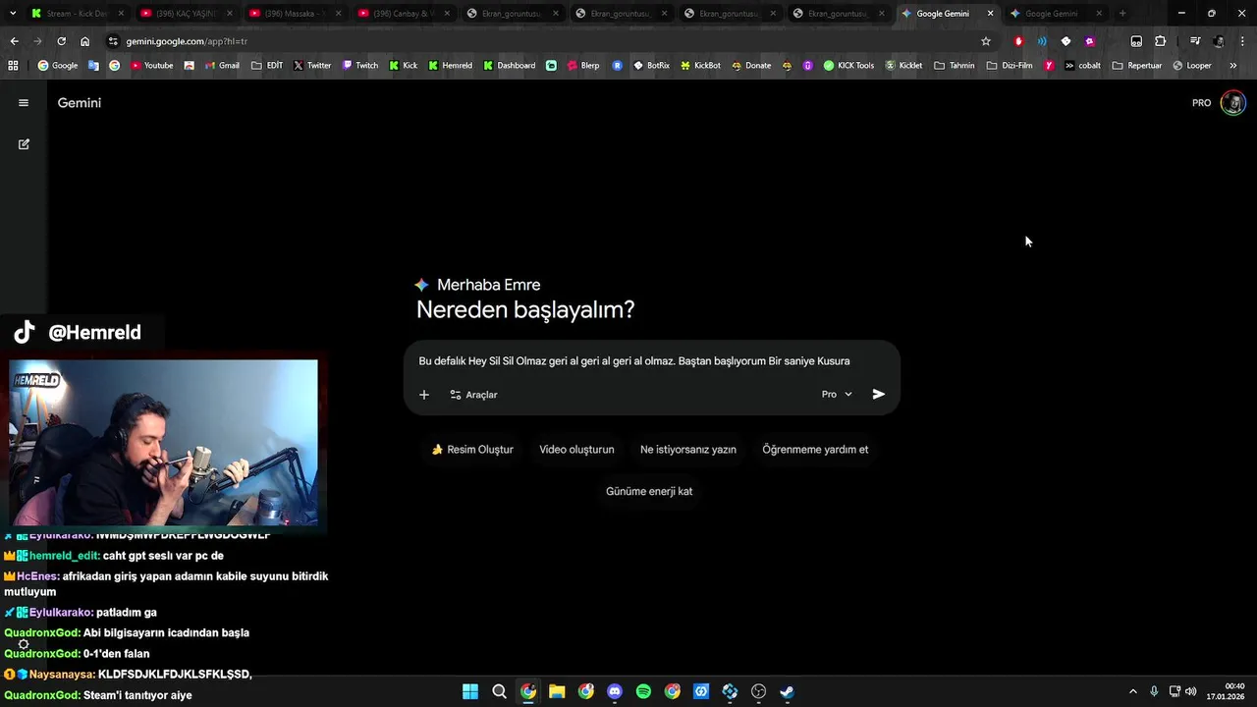
Task: Open the cobalt bookmark
Action: (x=1082, y=66)
